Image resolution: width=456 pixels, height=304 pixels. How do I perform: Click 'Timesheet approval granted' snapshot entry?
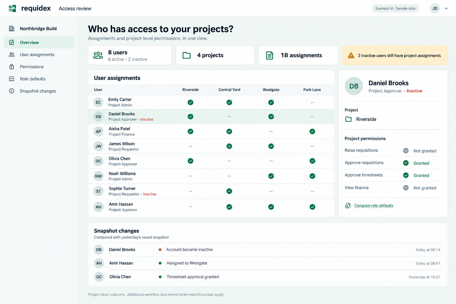(193, 277)
